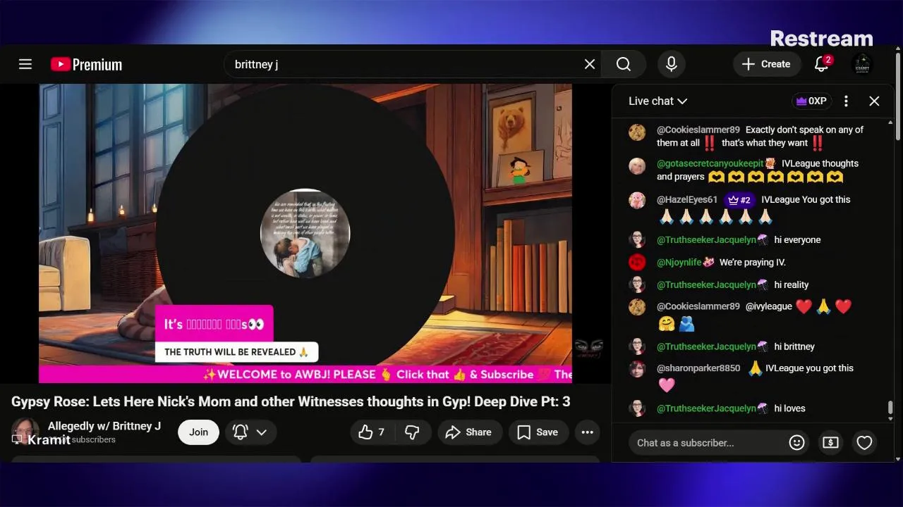903x507 pixels.
Task: Open live chat more options menu
Action: pyautogui.click(x=846, y=101)
